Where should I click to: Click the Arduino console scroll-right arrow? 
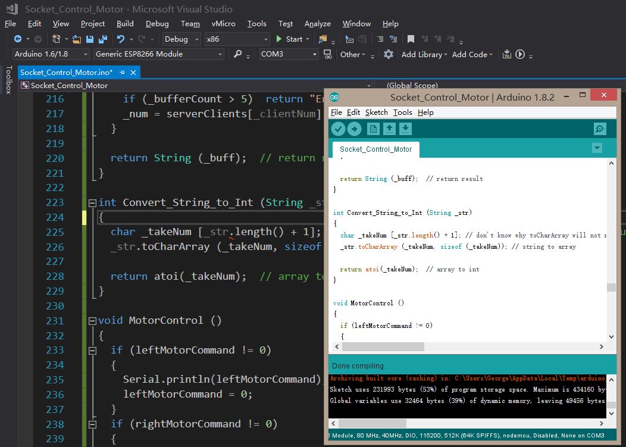click(x=602, y=423)
